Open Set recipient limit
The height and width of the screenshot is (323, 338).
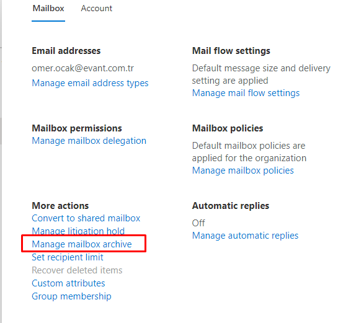point(68,257)
